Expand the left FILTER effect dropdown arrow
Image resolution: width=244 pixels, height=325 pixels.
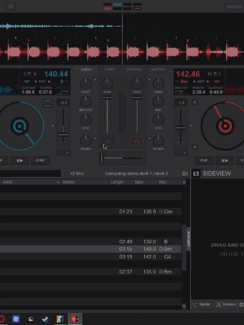pyautogui.click(x=95, y=138)
